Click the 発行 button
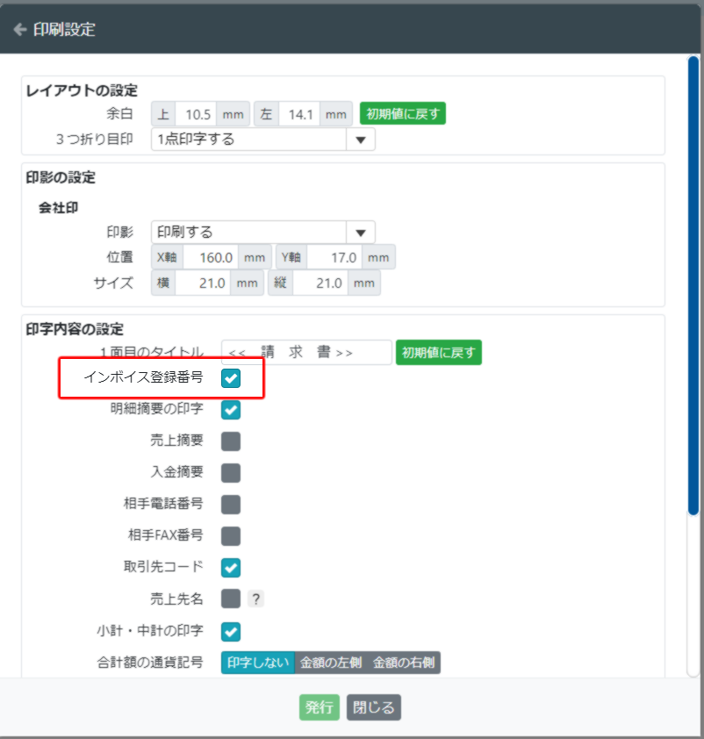Viewport: 704px width, 739px height. 319,707
